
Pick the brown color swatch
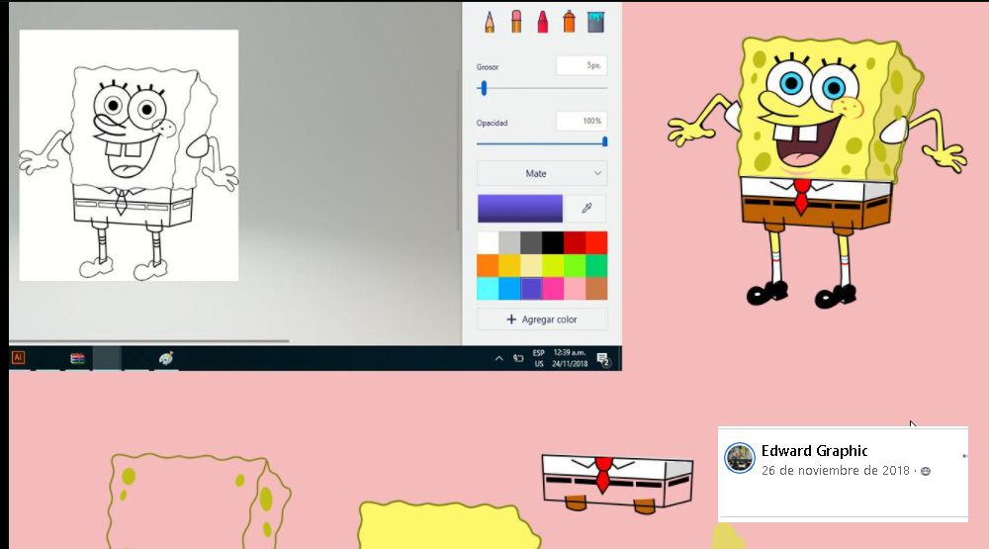[596, 289]
